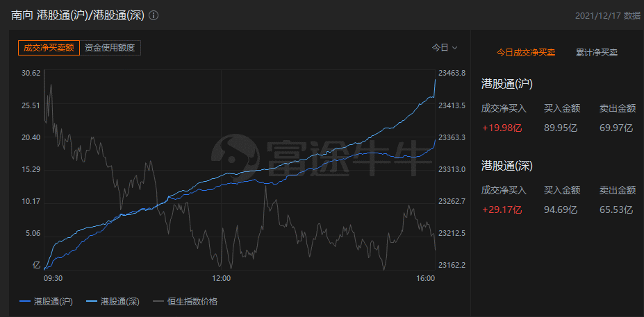Click the 港股通(沪) section heading
644x317 pixels.
pos(507,84)
